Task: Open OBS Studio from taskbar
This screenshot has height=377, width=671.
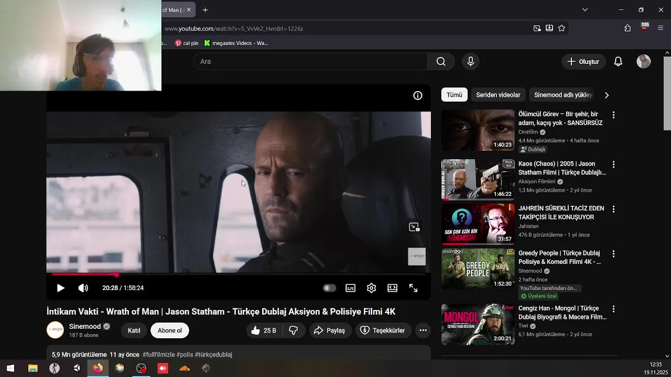Action: coord(141,368)
